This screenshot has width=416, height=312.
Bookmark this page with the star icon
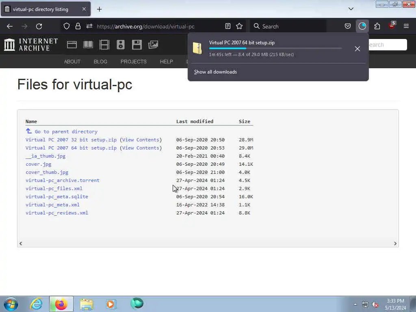[239, 26]
